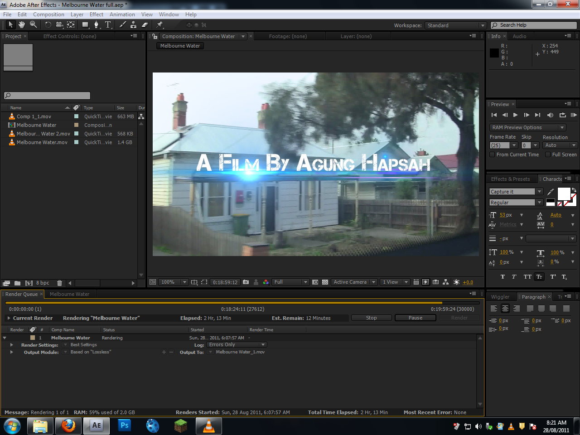This screenshot has width=580, height=435.
Task: Open the 1 View layout dropdown
Action: point(395,282)
